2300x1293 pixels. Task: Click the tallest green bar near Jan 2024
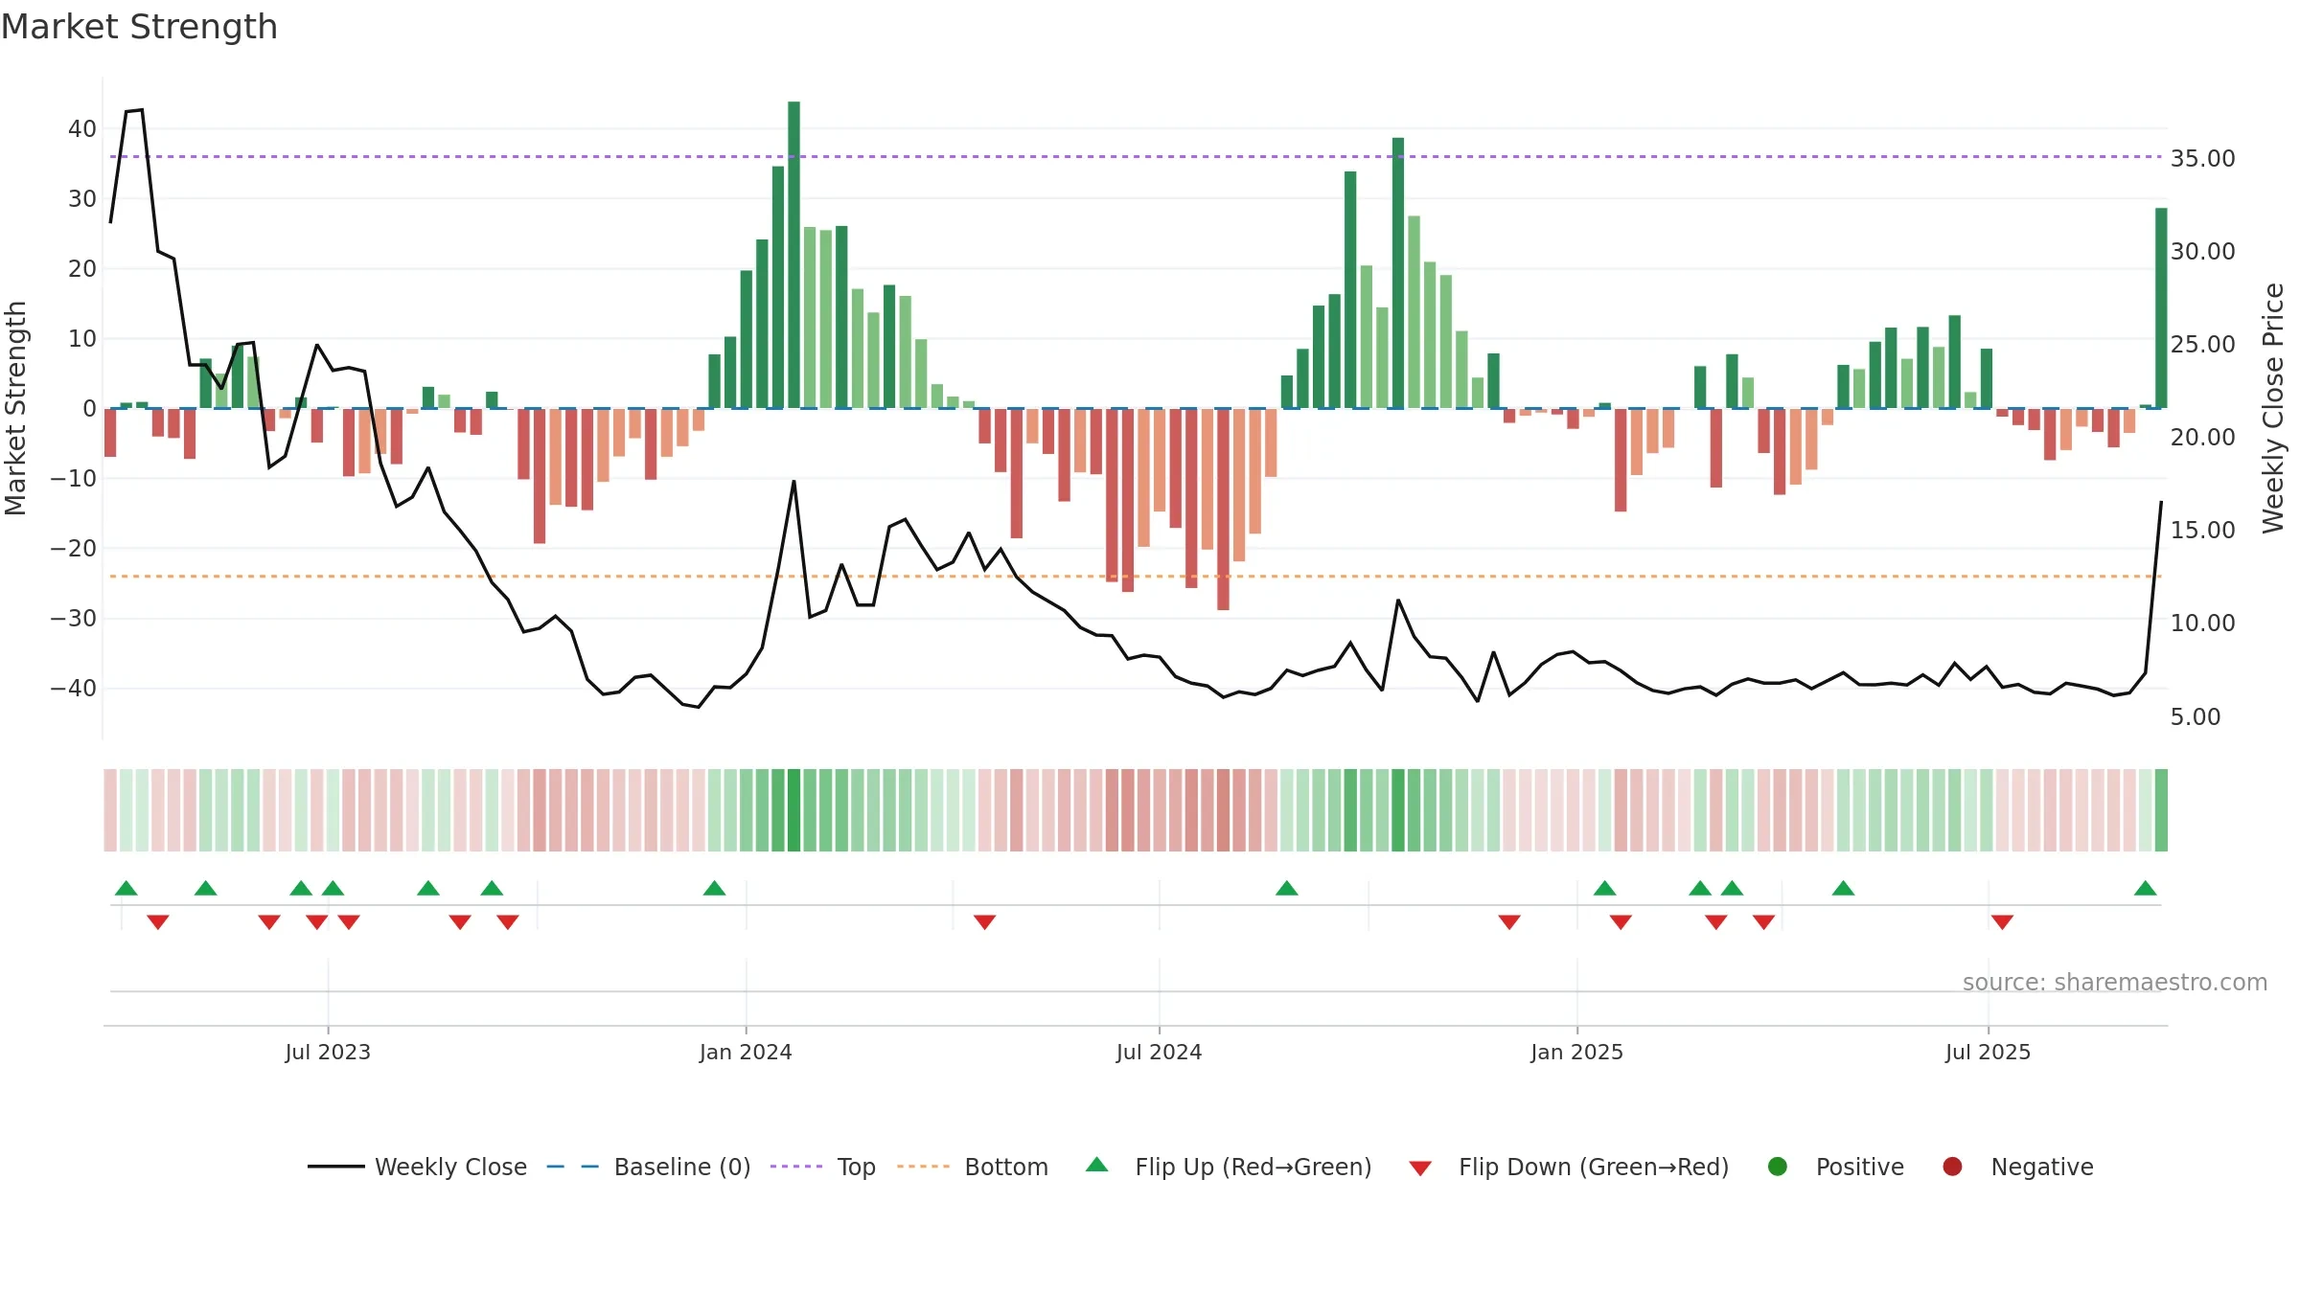click(793, 255)
